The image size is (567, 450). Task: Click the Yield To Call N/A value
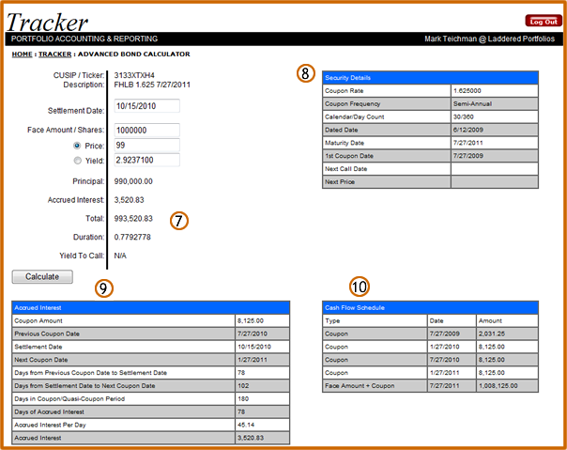(x=120, y=256)
